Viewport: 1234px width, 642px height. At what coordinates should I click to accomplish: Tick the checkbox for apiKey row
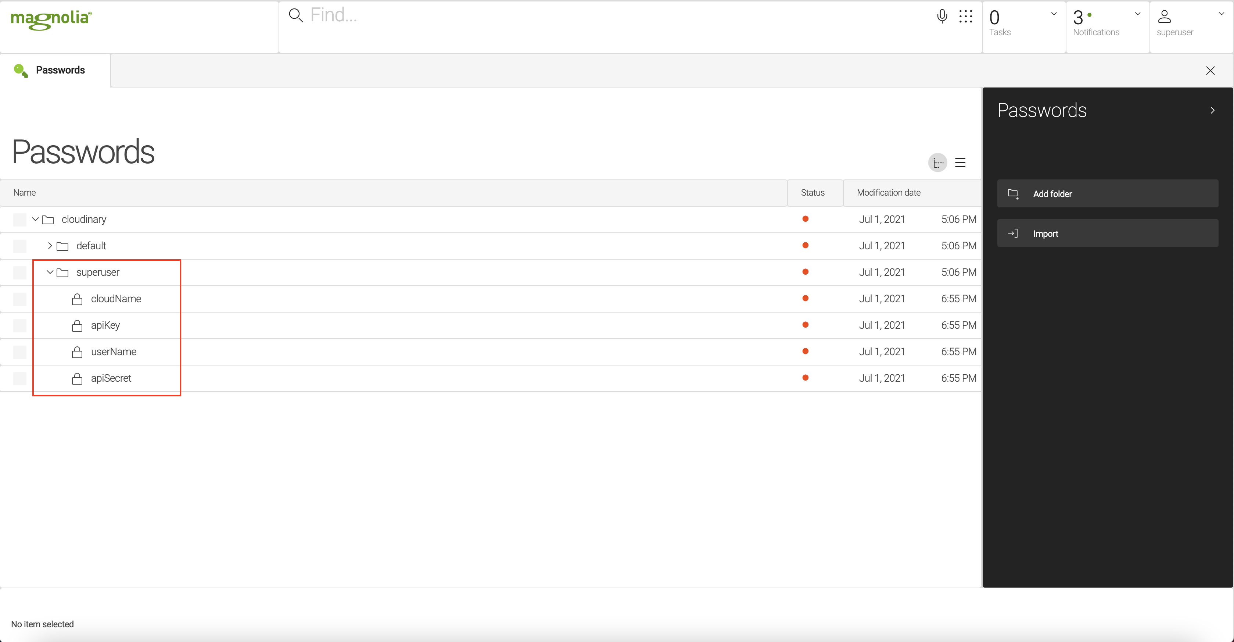(x=19, y=325)
